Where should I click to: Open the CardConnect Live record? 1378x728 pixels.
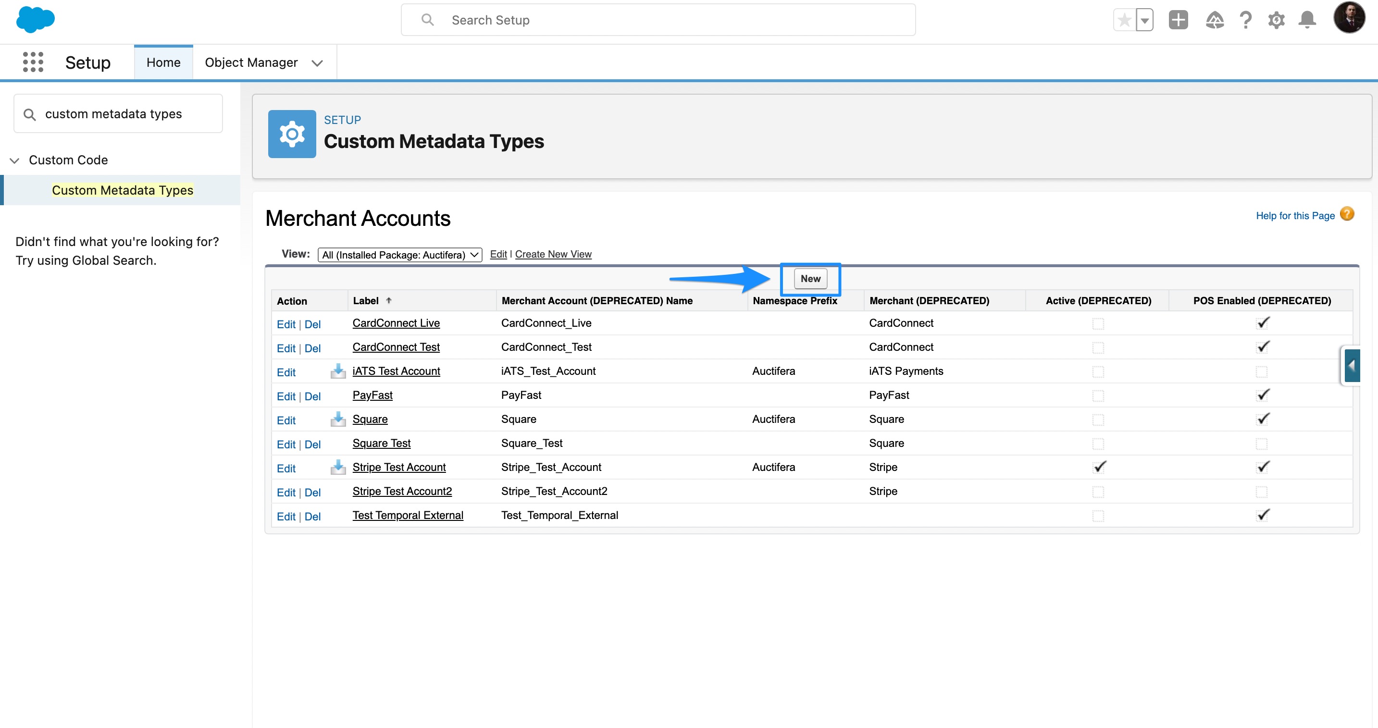[x=396, y=323]
